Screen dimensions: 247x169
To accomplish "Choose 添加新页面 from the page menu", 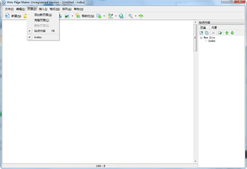I will click(x=43, y=15).
